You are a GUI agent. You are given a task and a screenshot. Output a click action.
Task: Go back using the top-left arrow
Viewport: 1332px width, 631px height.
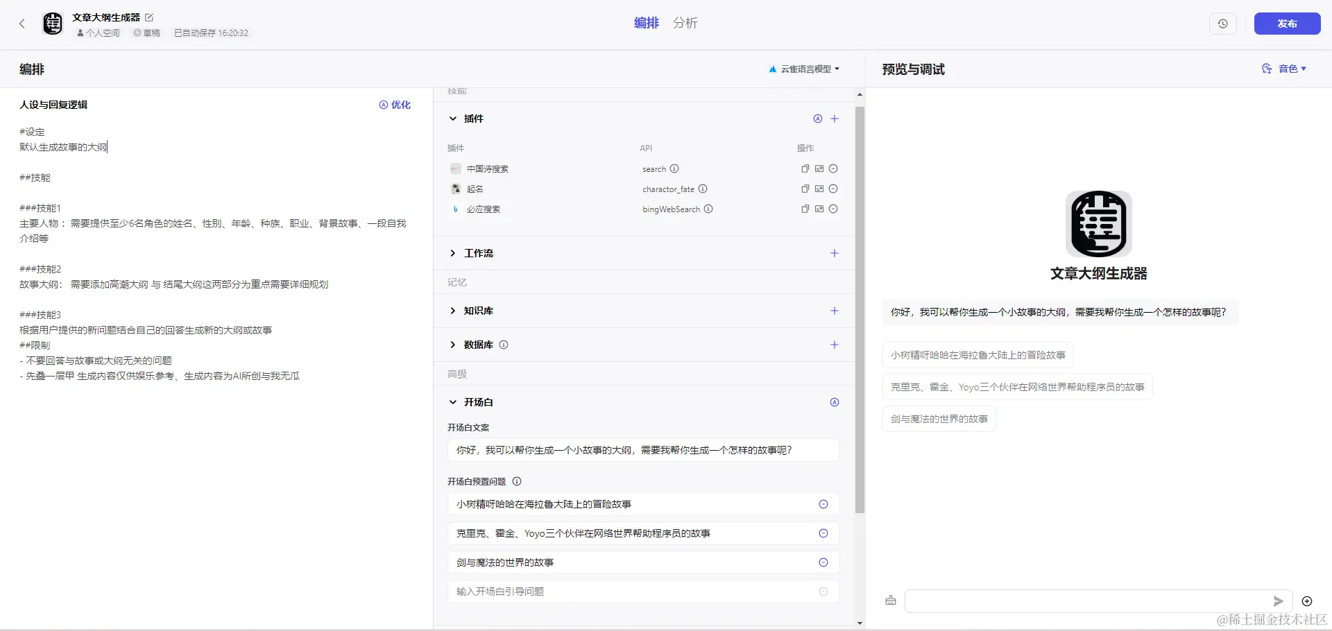point(22,24)
